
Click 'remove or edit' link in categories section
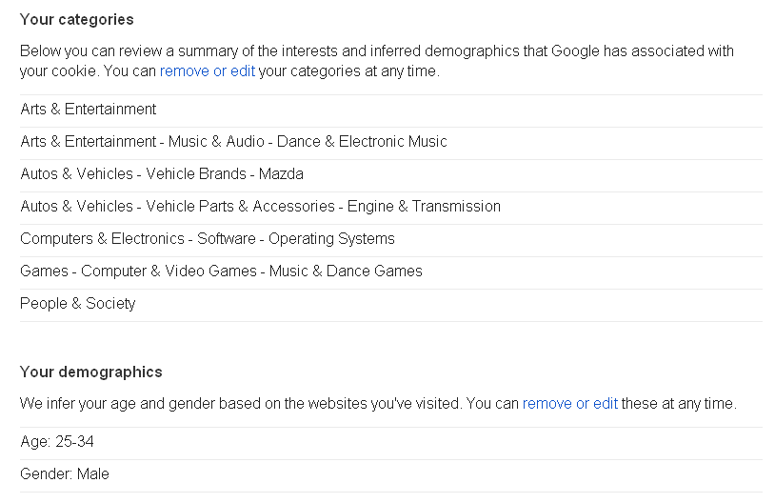[207, 71]
